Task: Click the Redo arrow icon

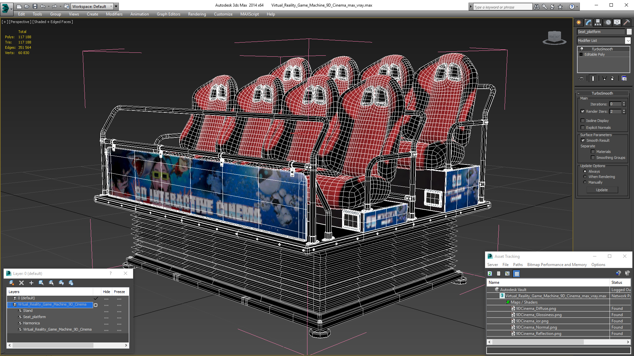Action: pyautogui.click(x=54, y=6)
